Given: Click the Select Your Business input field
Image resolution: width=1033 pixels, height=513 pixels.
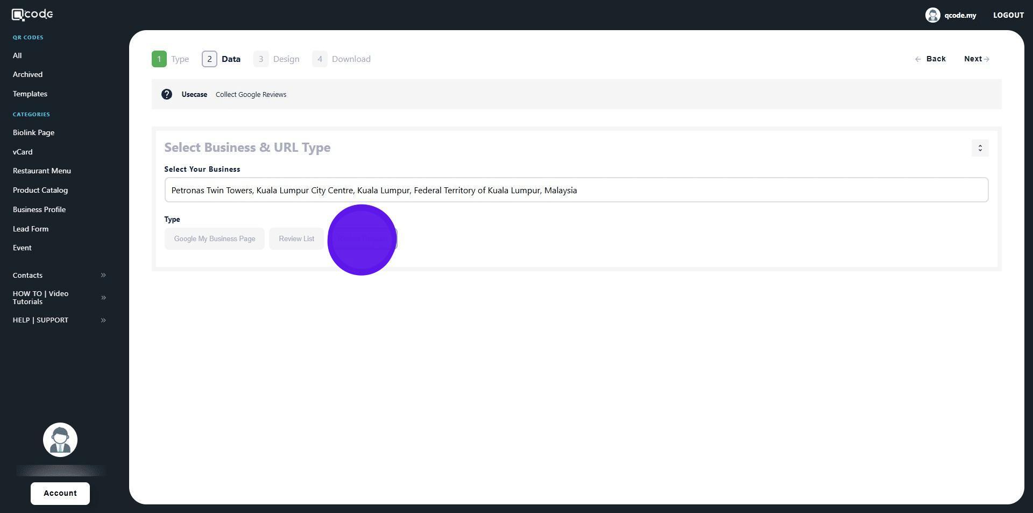Looking at the screenshot, I should pyautogui.click(x=576, y=190).
